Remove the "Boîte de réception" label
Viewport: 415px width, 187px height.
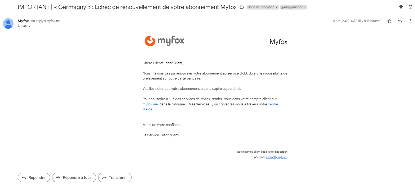pos(277,7)
